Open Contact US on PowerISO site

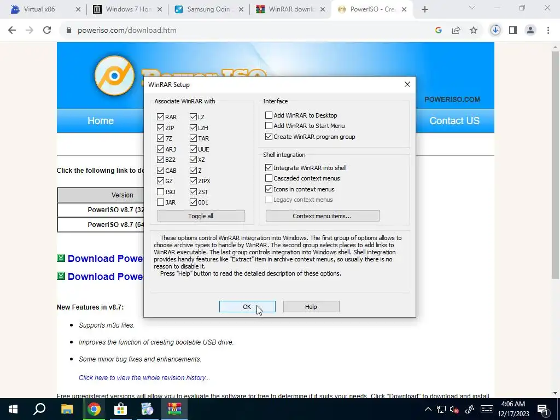tap(454, 121)
